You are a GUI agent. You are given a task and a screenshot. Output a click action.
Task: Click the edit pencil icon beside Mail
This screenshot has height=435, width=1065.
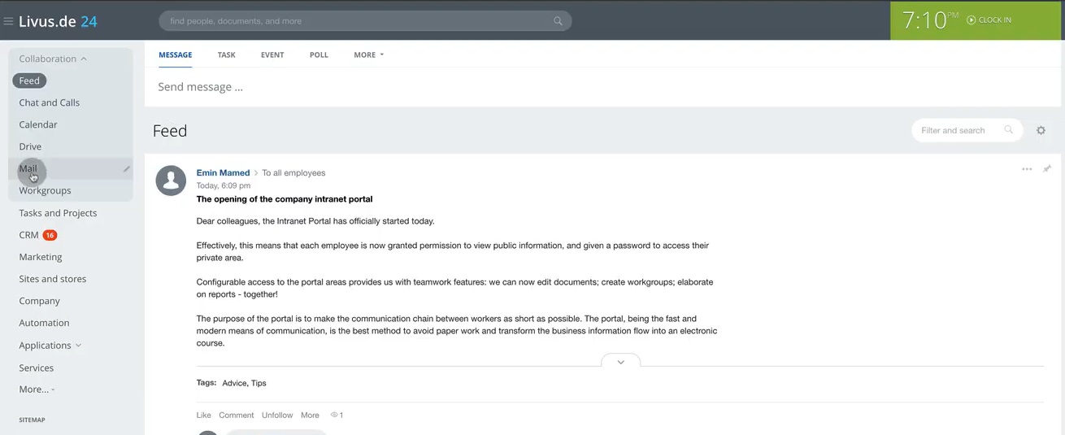pyautogui.click(x=126, y=169)
